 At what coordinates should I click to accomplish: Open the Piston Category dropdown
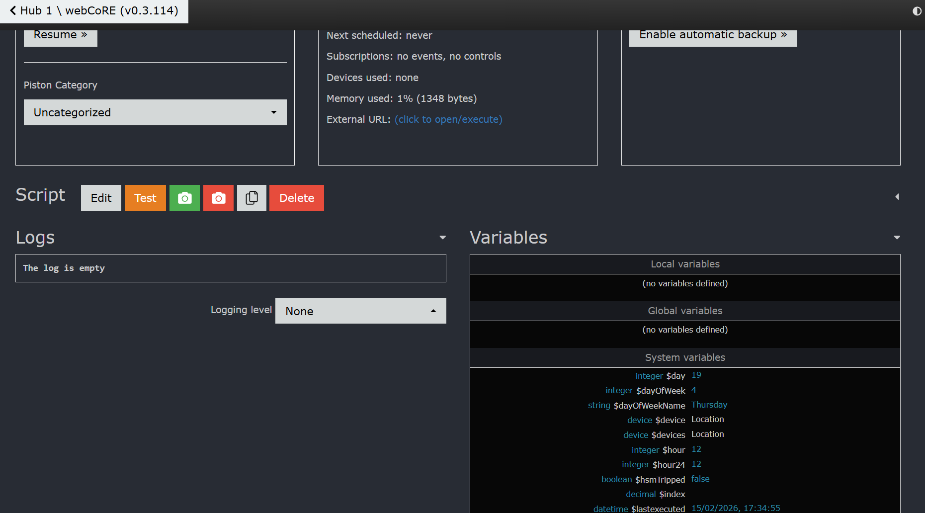coord(155,112)
